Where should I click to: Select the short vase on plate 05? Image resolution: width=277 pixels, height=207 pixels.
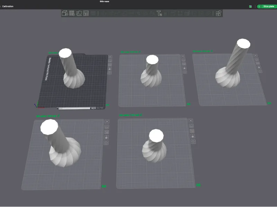point(154,146)
